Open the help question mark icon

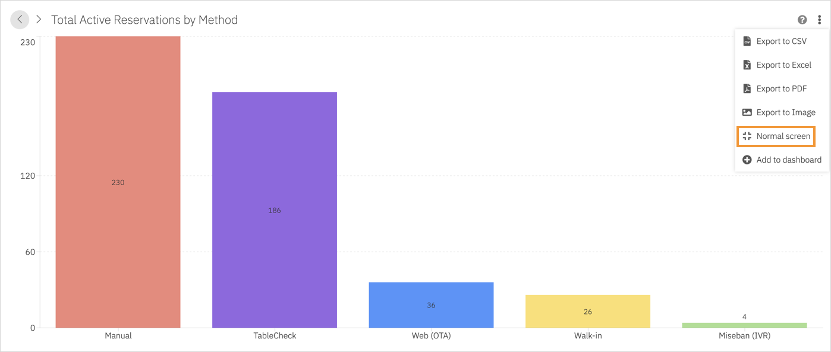[x=802, y=20]
